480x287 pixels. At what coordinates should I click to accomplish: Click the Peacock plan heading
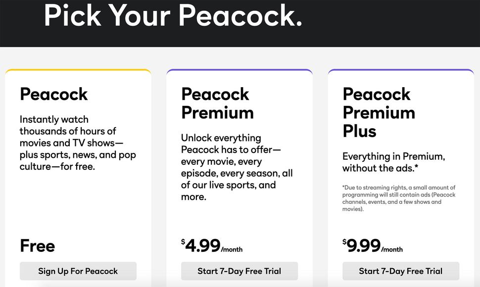tap(53, 94)
